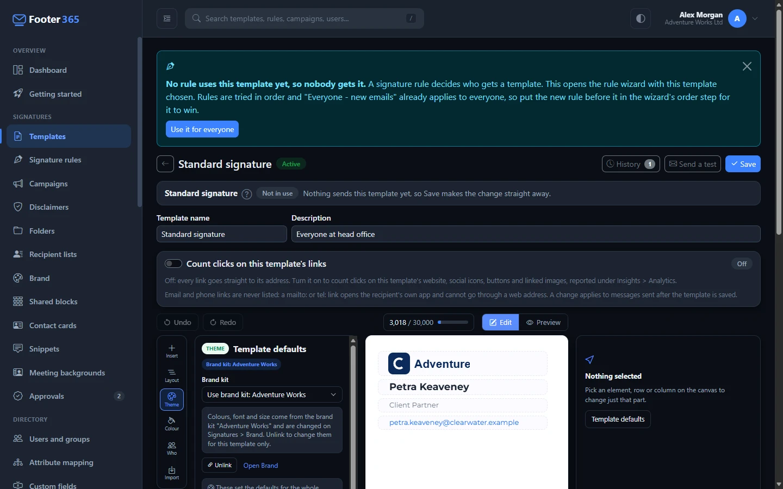Select the Colour tool in the editor rail

coord(172,424)
